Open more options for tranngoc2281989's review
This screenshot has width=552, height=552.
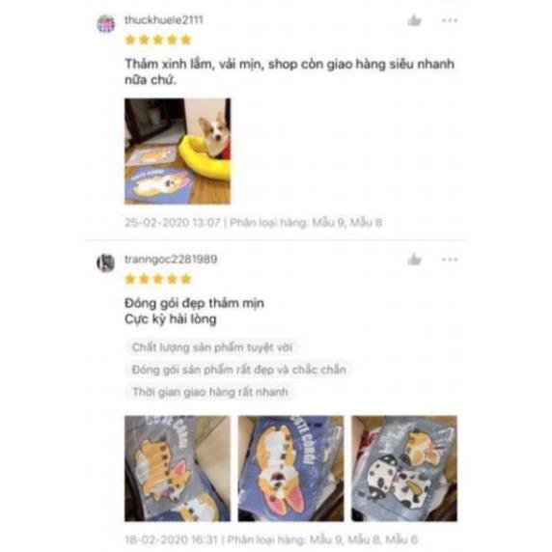pyautogui.click(x=450, y=260)
